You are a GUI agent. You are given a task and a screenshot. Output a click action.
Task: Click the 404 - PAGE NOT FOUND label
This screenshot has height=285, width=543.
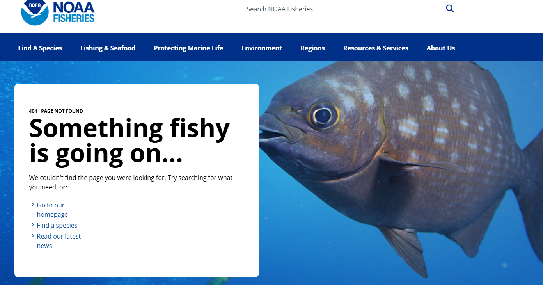click(56, 111)
